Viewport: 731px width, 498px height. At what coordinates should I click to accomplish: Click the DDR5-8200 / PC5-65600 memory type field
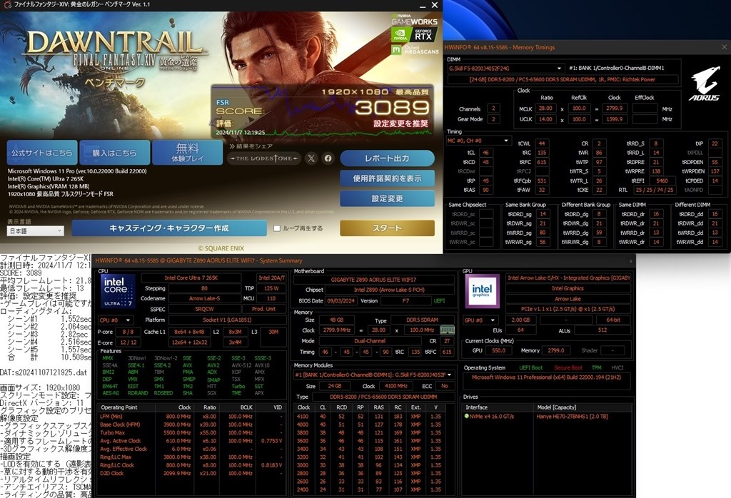coord(383,397)
